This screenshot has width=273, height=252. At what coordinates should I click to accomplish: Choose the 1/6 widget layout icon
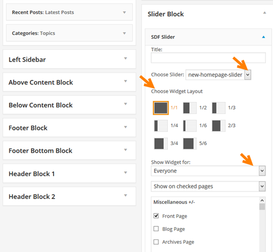[189, 125]
